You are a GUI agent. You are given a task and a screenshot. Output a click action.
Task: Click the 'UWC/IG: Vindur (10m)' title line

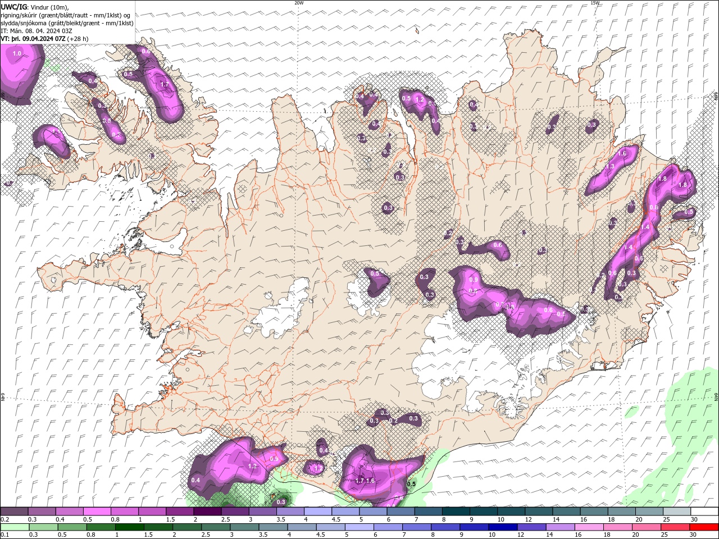coord(35,7)
